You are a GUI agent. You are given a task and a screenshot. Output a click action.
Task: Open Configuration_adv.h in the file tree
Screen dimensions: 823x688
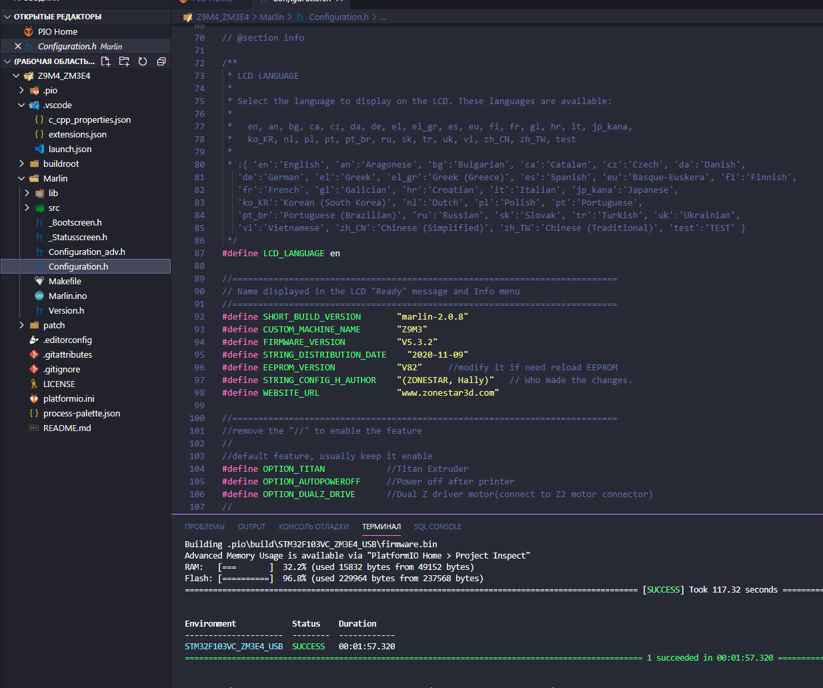pyautogui.click(x=87, y=252)
